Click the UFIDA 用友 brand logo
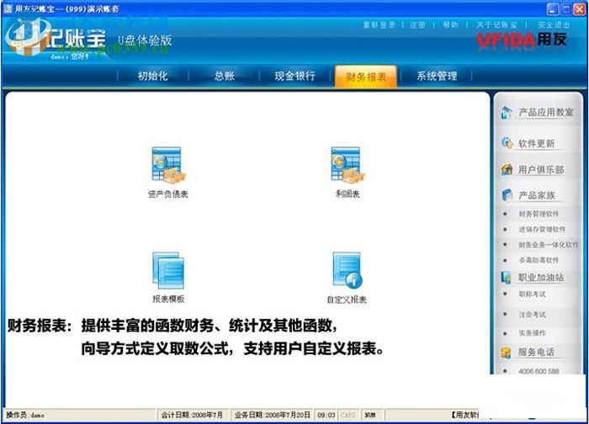589x424 pixels. click(522, 40)
